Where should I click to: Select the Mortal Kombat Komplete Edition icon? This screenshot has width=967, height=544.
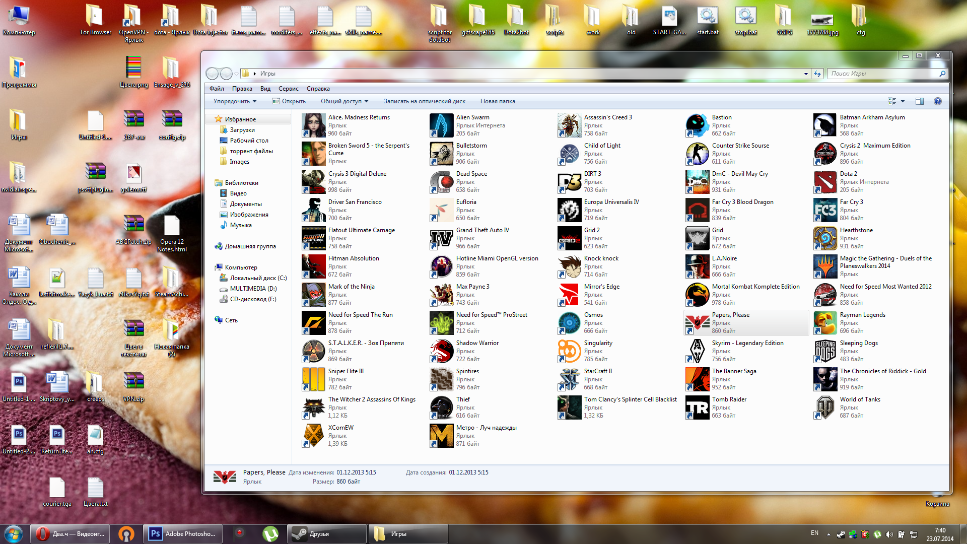pos(697,295)
